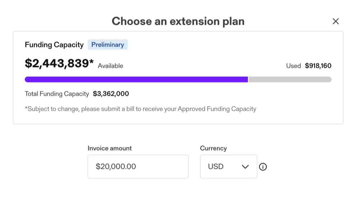Click the USD text in currency selector

click(216, 167)
